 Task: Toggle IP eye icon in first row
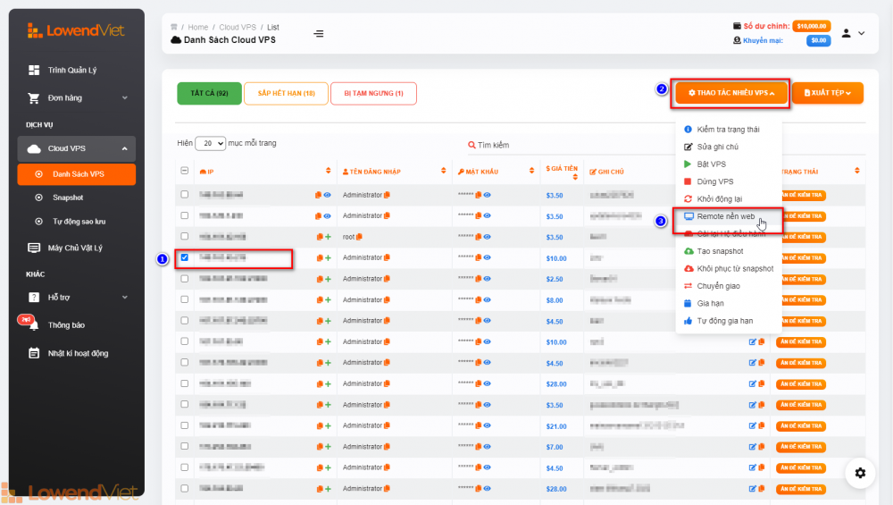click(328, 195)
